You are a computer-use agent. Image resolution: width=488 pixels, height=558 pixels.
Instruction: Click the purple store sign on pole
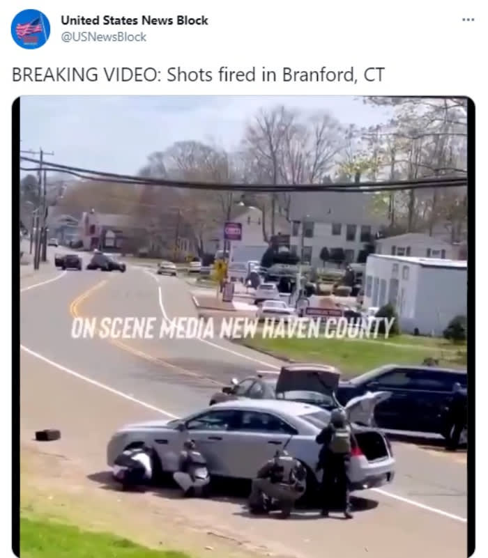[233, 231]
